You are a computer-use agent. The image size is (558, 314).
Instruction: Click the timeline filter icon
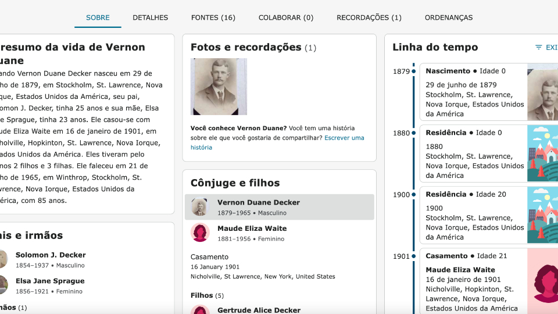click(x=538, y=47)
